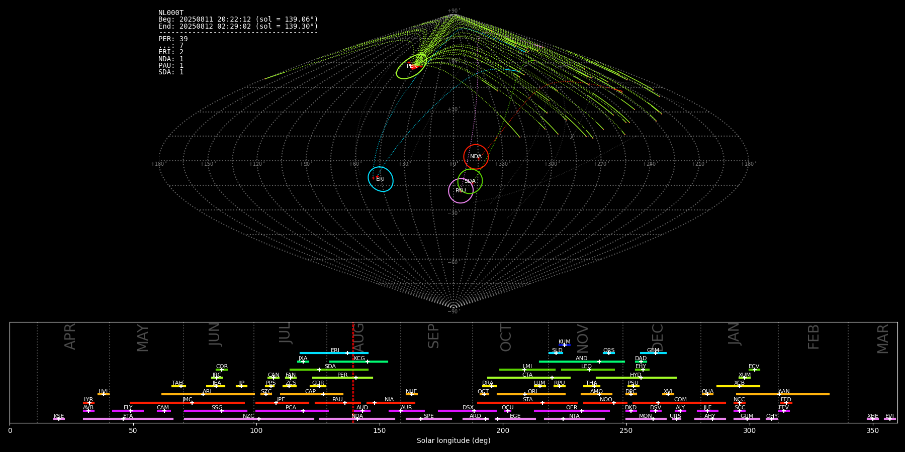Click the OER shower bar in timeline
905x452 pixels.
point(572,411)
